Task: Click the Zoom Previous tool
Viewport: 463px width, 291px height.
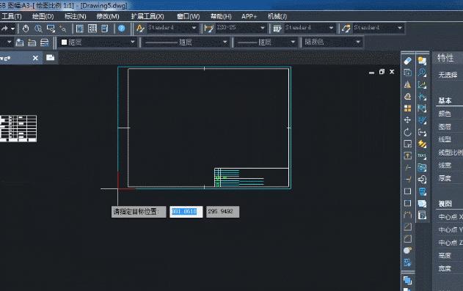Action: point(62,29)
